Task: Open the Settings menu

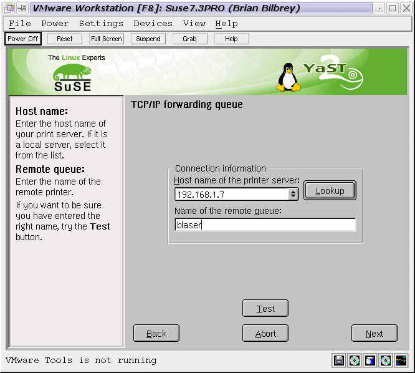Action: pos(101,24)
